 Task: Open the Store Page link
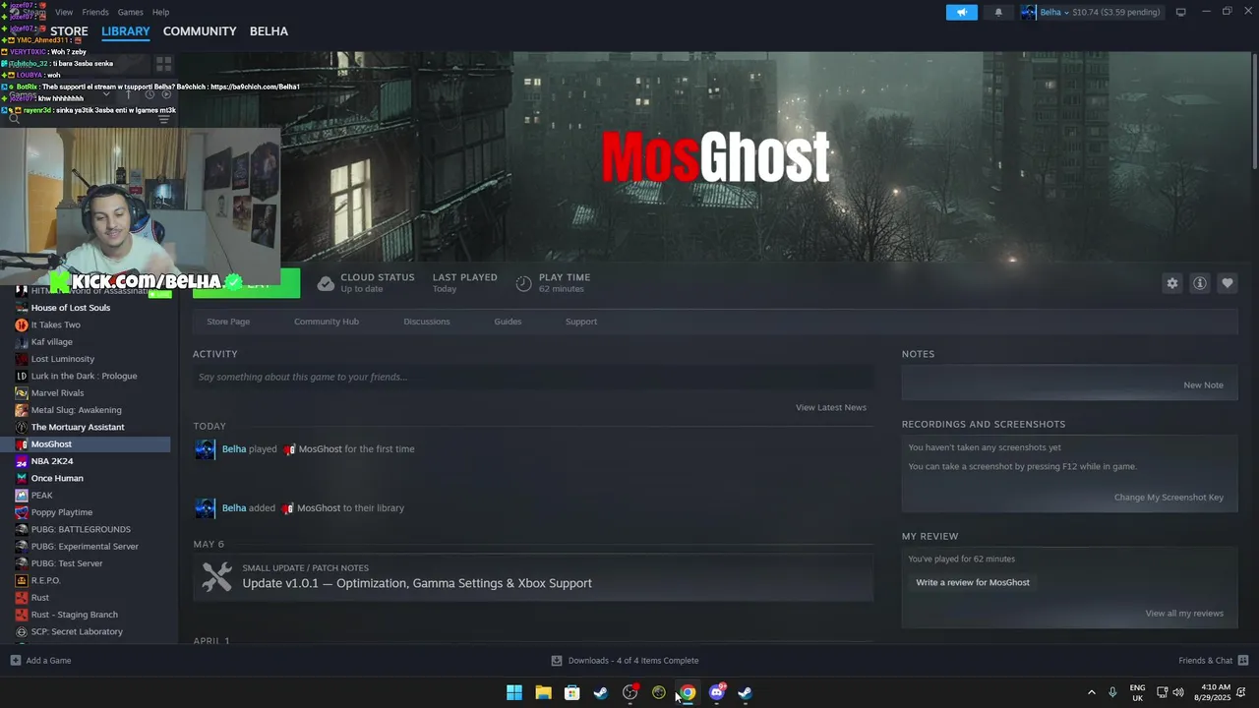coord(228,322)
